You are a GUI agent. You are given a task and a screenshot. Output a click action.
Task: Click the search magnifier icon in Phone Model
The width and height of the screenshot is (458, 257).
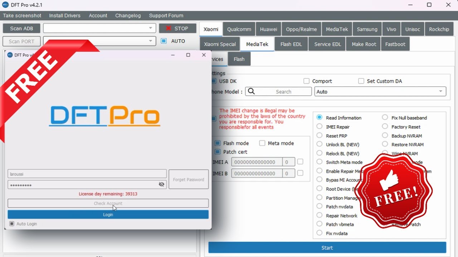click(x=251, y=91)
